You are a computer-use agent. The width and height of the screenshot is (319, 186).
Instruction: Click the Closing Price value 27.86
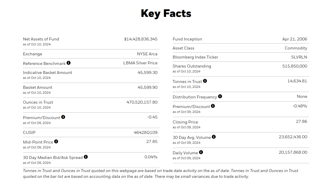point(301,121)
